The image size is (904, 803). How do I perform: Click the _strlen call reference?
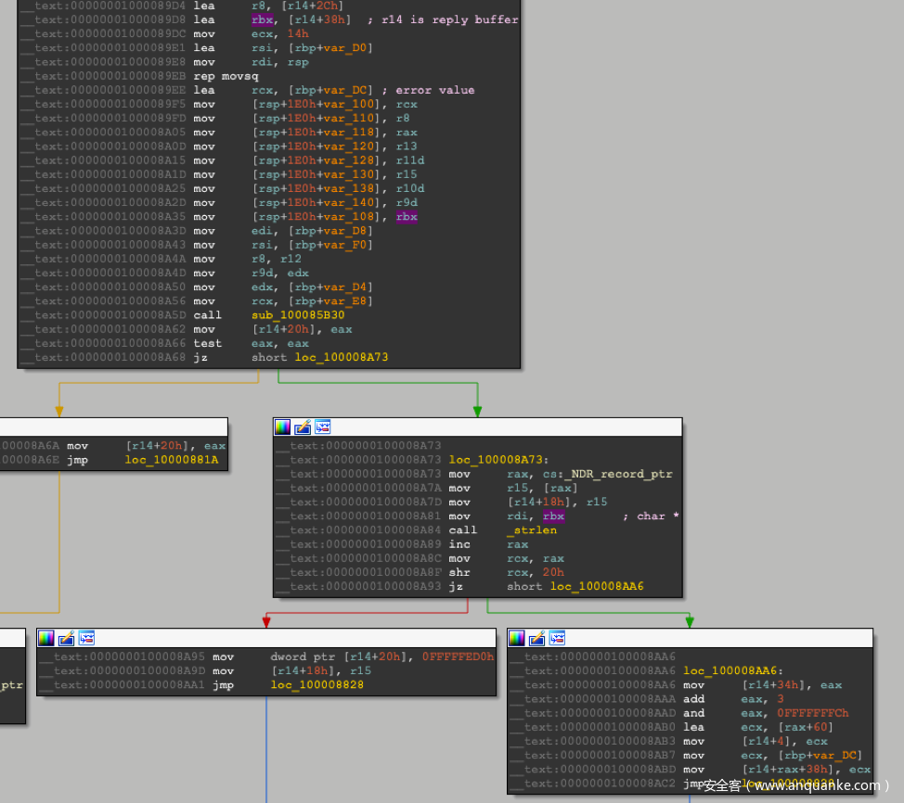point(532,530)
